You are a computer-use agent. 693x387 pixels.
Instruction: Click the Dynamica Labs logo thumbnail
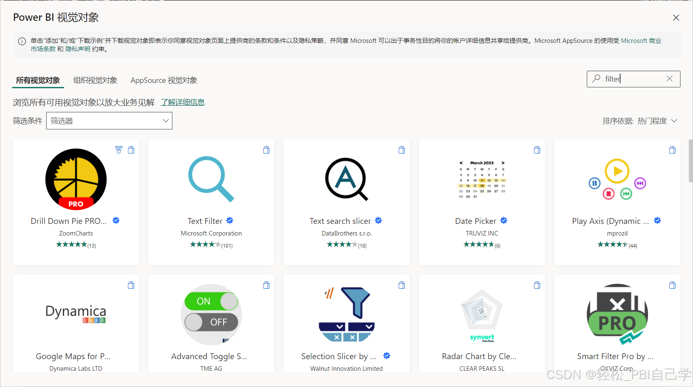click(76, 314)
